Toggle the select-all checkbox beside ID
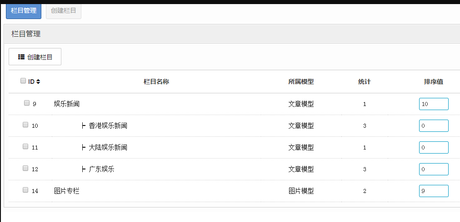 click(x=23, y=81)
